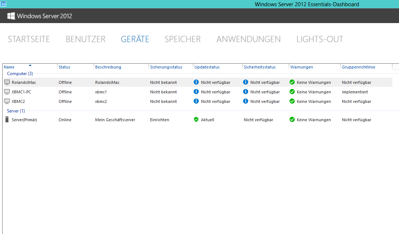This screenshot has width=399, height=234.
Task: Sort by the Name column header
Action: coord(9,67)
